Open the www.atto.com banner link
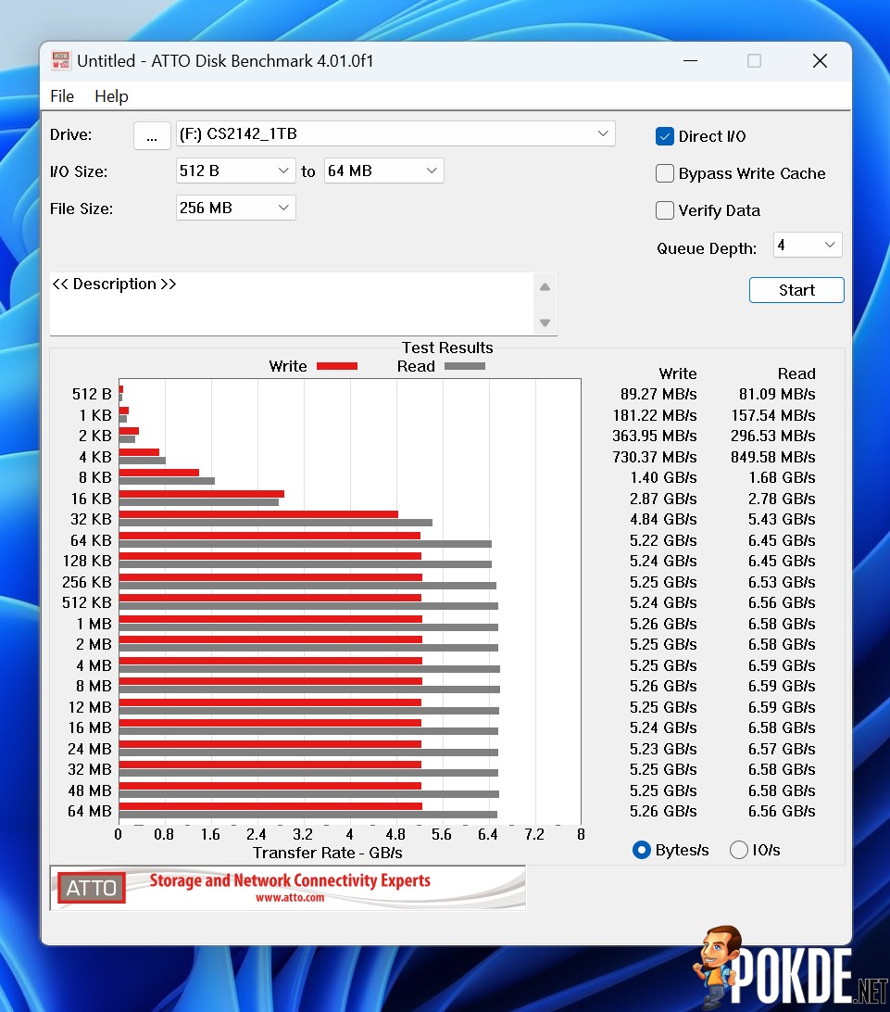Screen dimensions: 890x1012 290,898
